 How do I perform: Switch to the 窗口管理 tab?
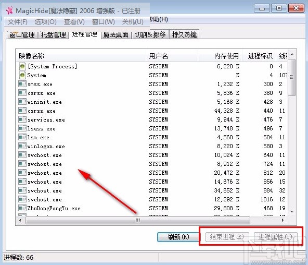pyautogui.click(x=22, y=35)
